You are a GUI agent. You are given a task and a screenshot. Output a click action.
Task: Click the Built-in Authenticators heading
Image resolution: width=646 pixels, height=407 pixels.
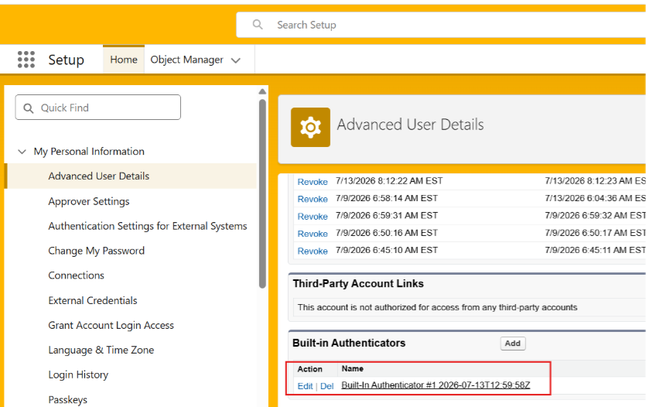[349, 343]
